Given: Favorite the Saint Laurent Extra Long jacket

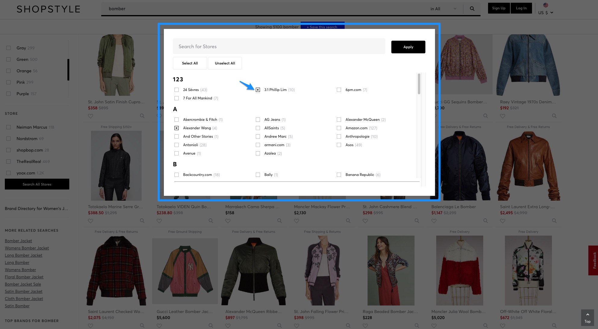Looking at the screenshot, I should pyautogui.click(x=503, y=221).
